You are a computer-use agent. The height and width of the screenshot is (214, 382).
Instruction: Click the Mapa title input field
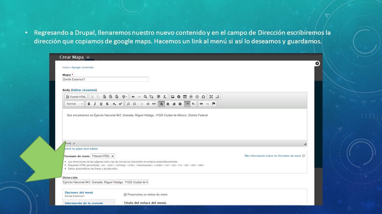click(105, 79)
